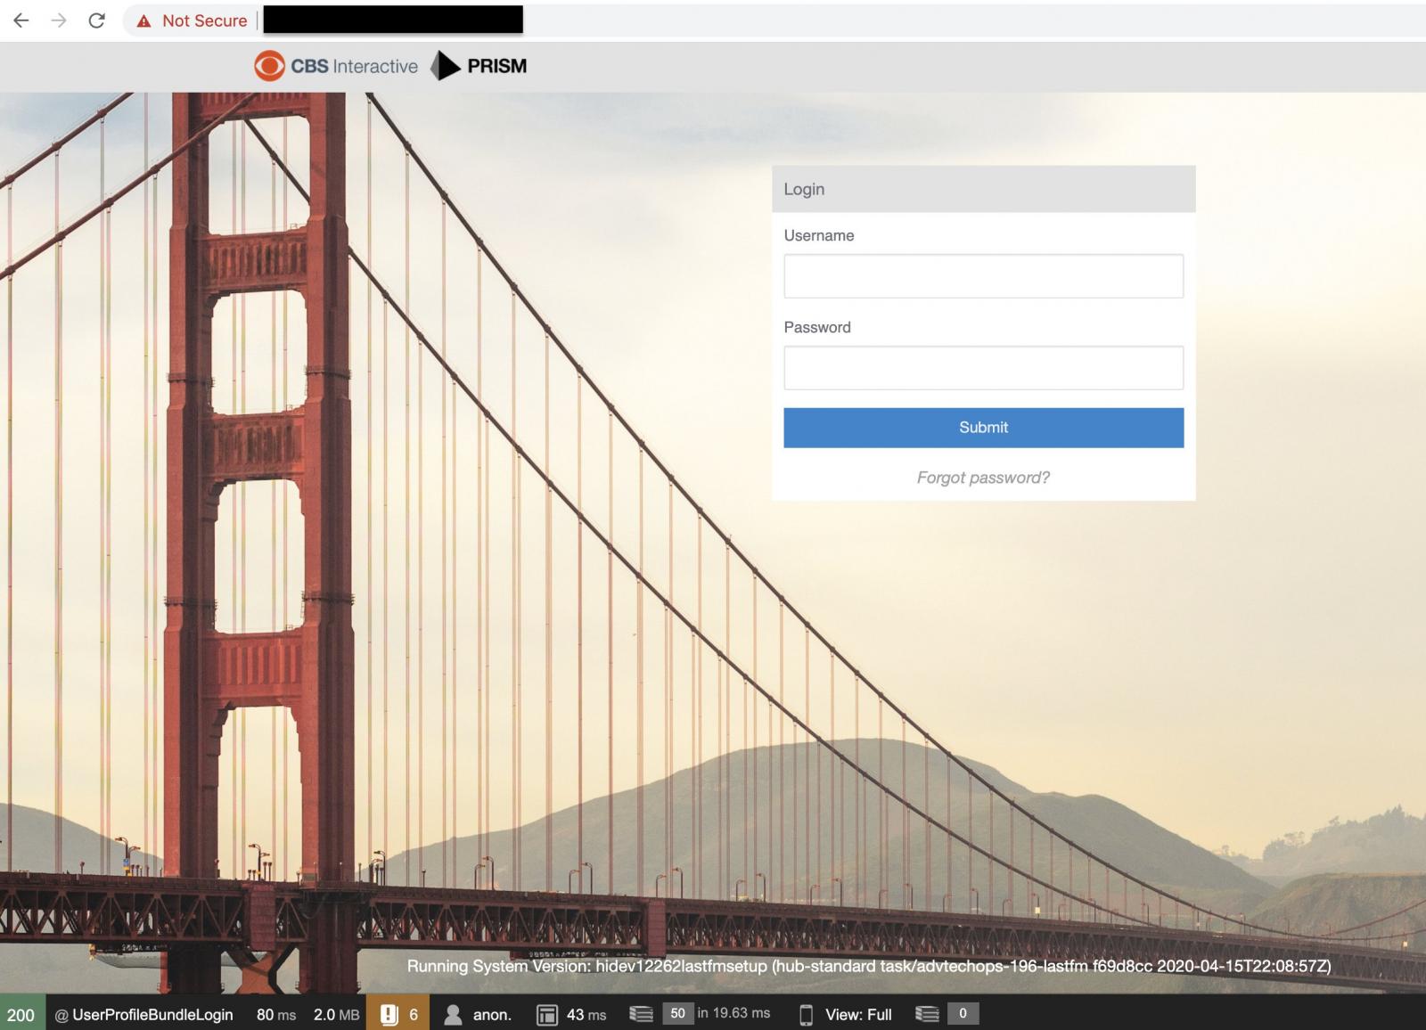Open the Symfony logs panel showing 6 entries

pos(390,1014)
